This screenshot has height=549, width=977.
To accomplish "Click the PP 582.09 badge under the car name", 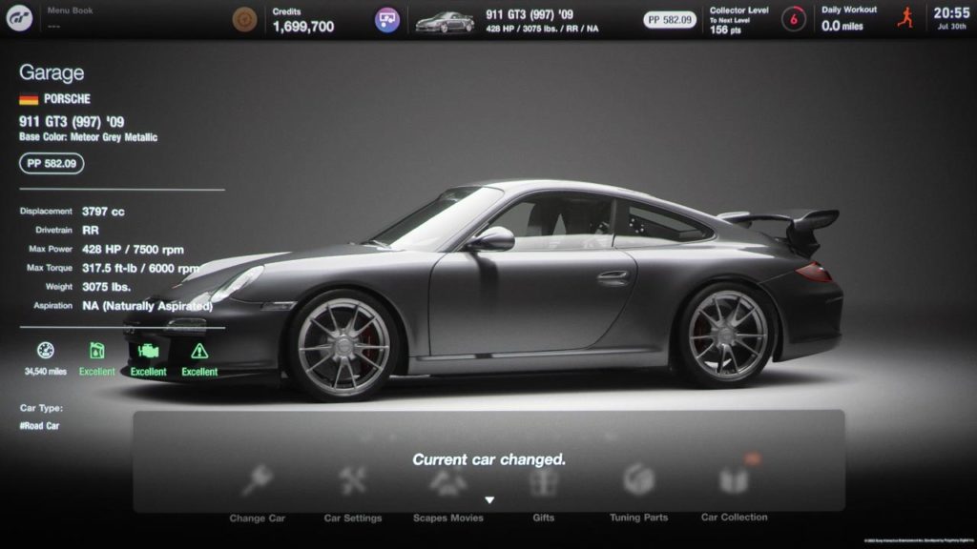I will pyautogui.click(x=52, y=164).
